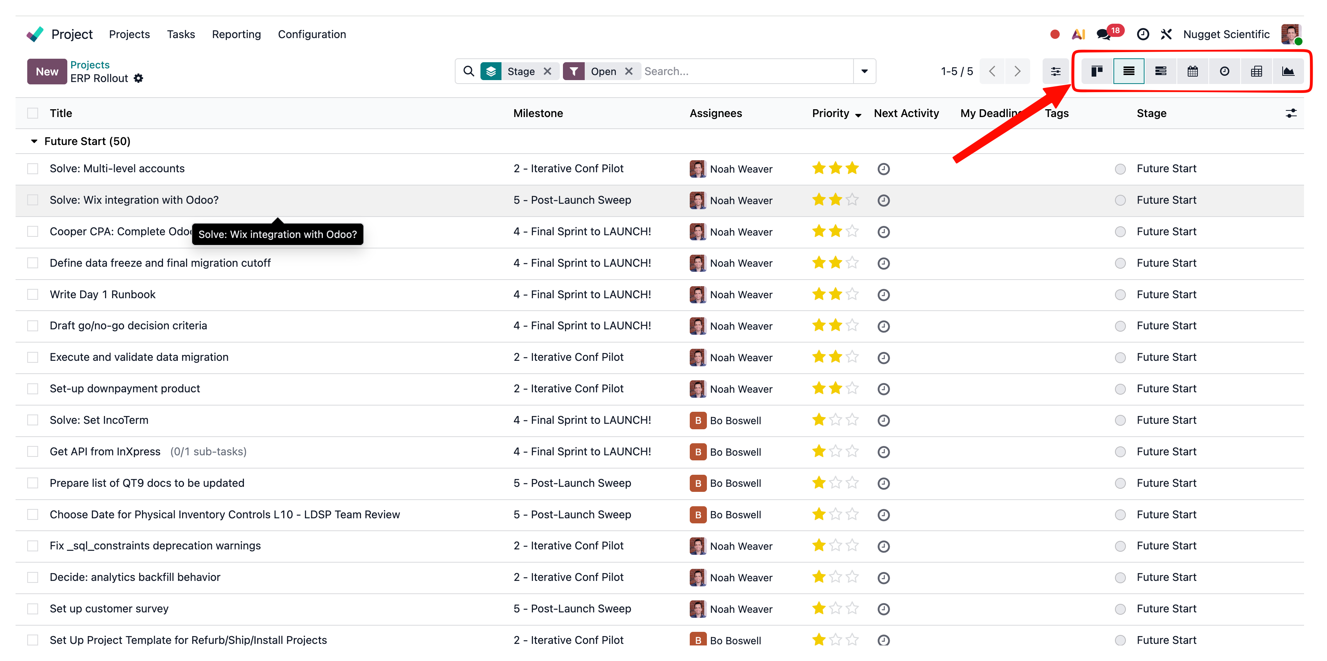
Task: Open the Gantt view icon
Action: click(x=1160, y=71)
